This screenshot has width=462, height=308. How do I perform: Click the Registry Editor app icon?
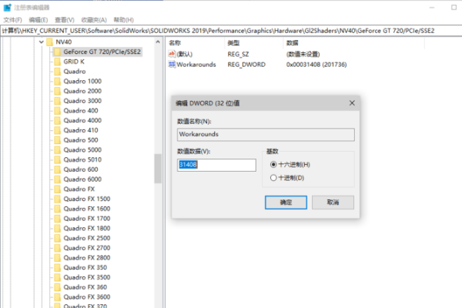pyautogui.click(x=8, y=8)
